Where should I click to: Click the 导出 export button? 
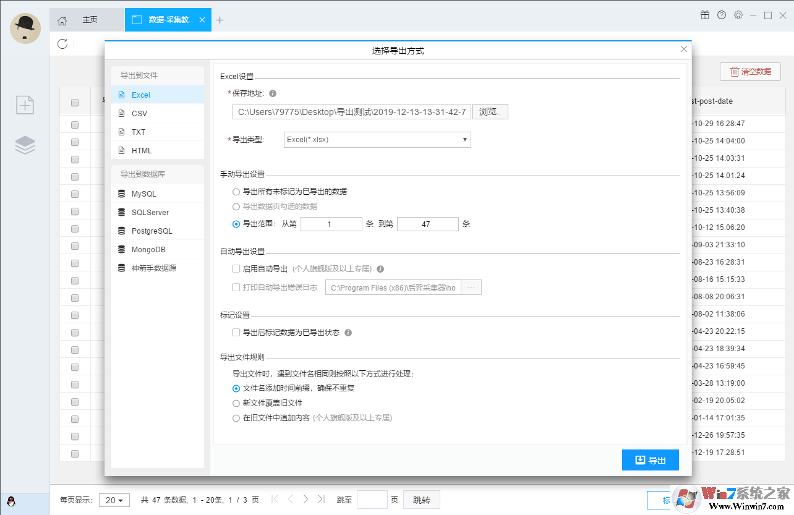(x=650, y=459)
